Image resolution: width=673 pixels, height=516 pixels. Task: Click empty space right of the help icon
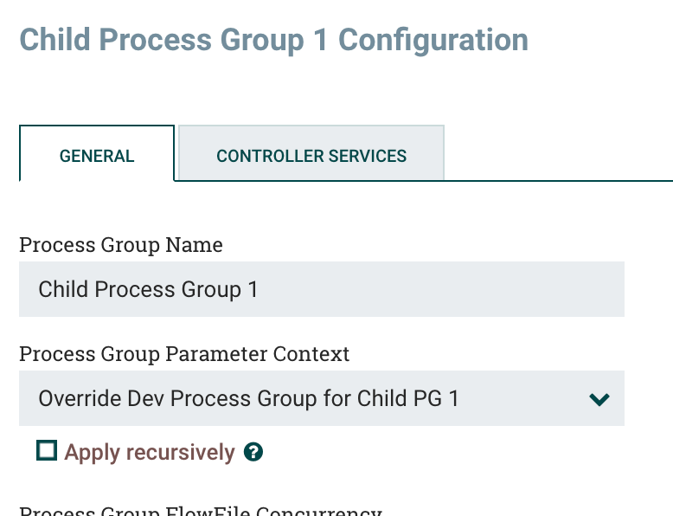[x=433, y=452]
